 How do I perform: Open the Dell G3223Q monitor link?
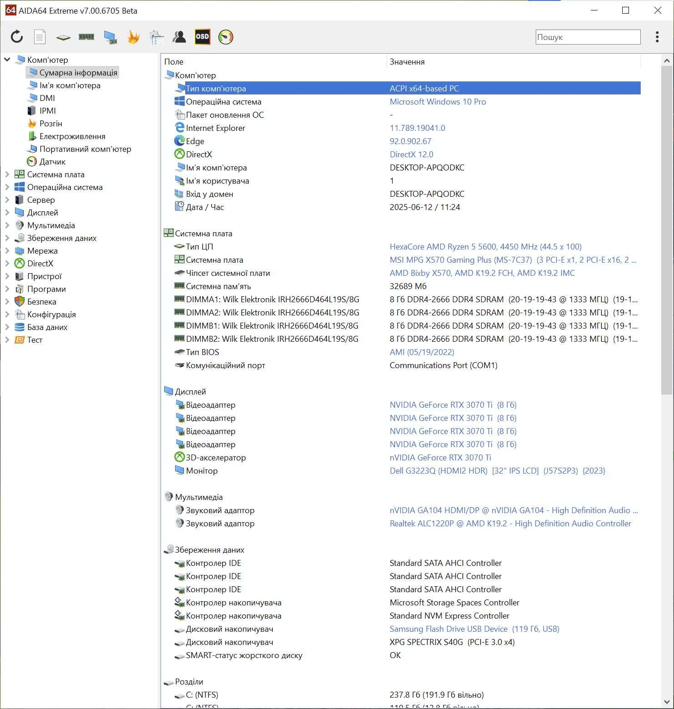point(498,470)
